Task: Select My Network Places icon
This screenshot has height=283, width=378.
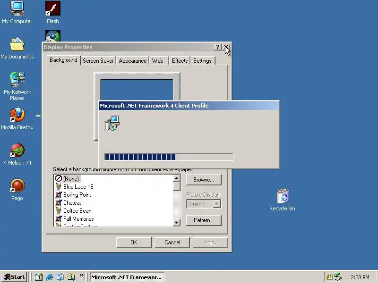Action: click(x=17, y=86)
